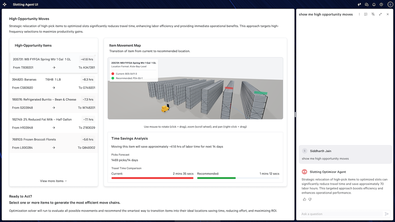395x222 pixels.
Task: Click 'From S203948' location text
Action: pyautogui.click(x=23, y=108)
